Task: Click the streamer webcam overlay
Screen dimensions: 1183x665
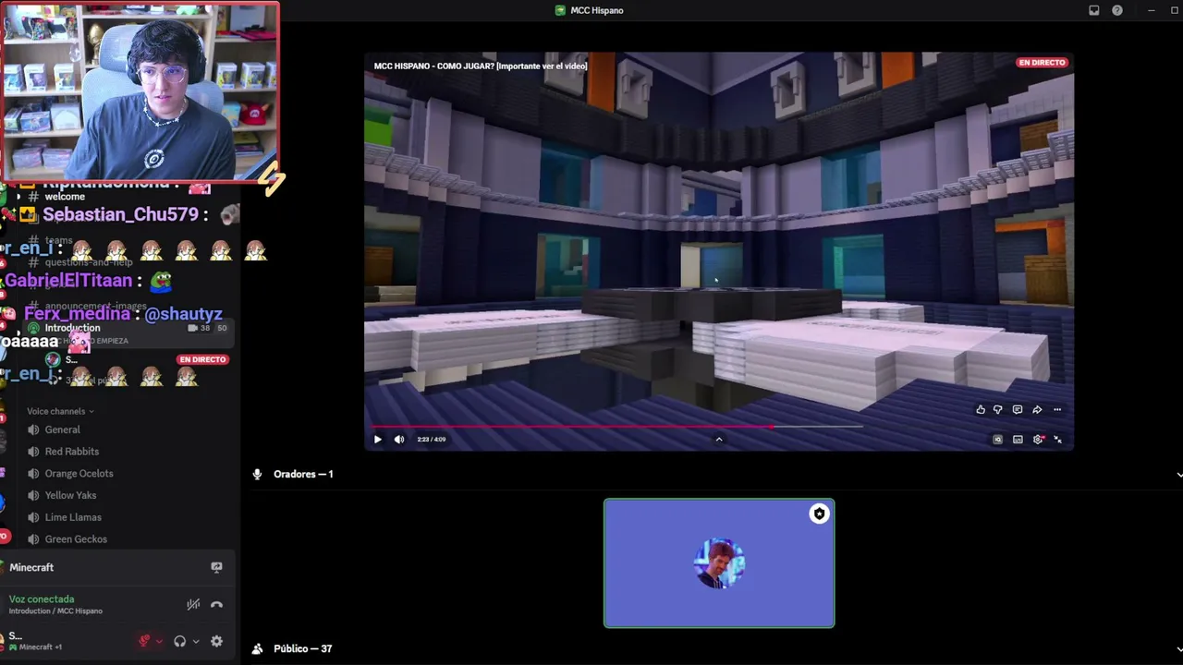Action: point(140,91)
